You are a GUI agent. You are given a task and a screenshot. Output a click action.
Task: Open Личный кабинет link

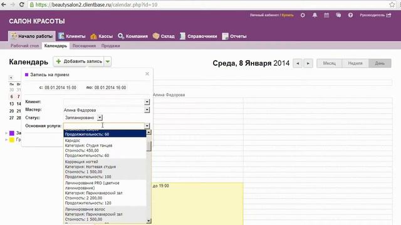point(264,15)
